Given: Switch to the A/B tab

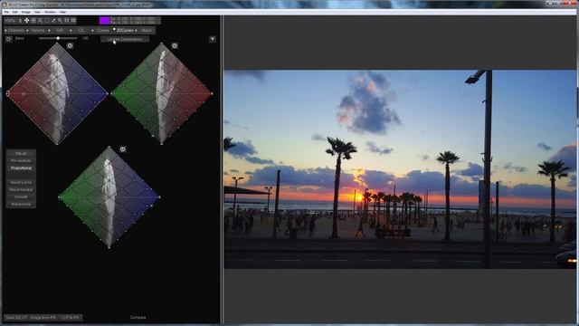Looking at the screenshot, I should (60, 30).
